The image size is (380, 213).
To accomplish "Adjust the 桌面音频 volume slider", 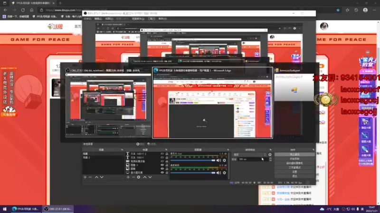I will point(193,173).
